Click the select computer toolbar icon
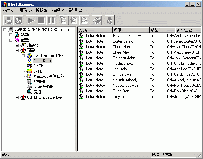Image resolution: width=203 pixels, height=159 pixels. coord(8,20)
